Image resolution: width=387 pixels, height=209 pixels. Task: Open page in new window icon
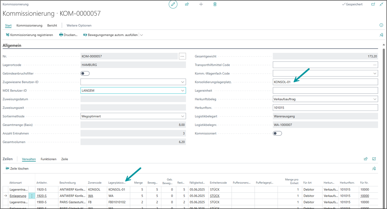point(373,4)
